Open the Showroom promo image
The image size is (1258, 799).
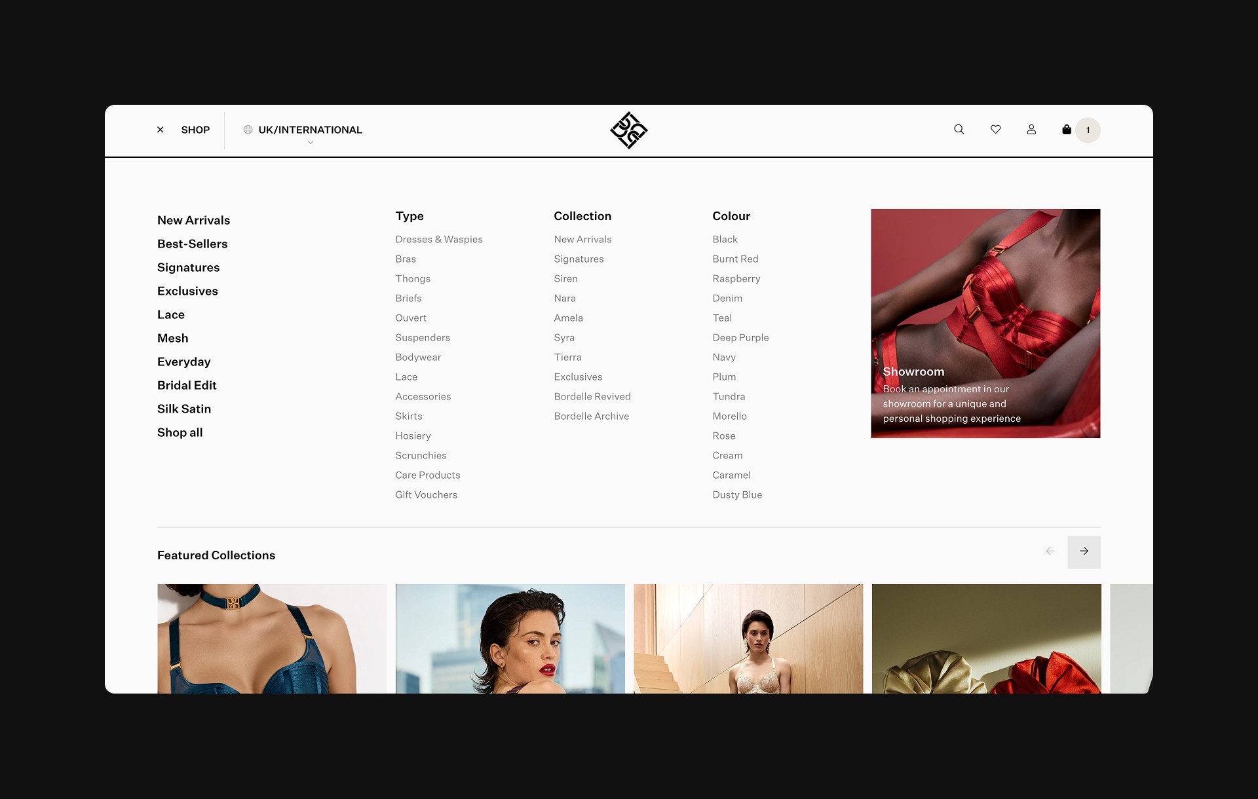click(x=985, y=323)
